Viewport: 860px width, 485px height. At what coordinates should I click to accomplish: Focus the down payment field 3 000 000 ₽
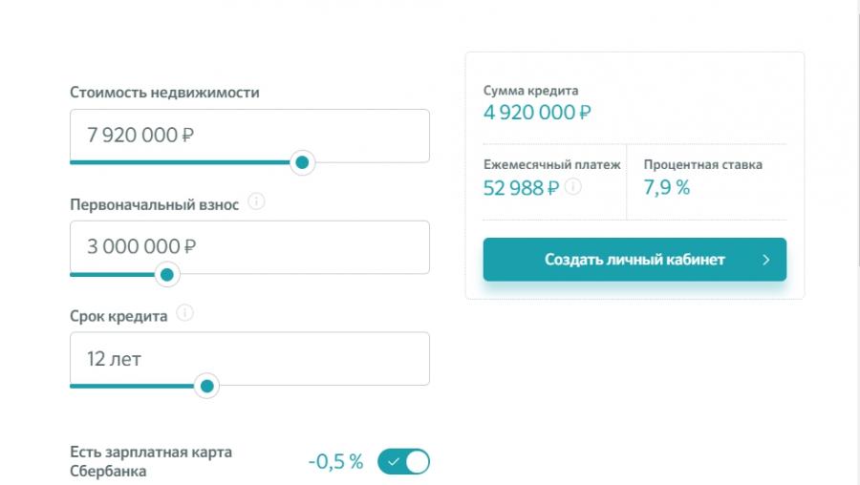pos(249,247)
